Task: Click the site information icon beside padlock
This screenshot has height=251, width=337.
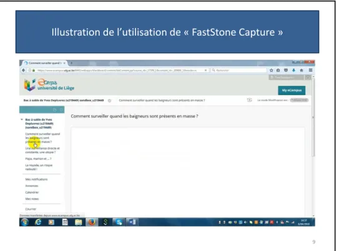Action: pos(30,71)
